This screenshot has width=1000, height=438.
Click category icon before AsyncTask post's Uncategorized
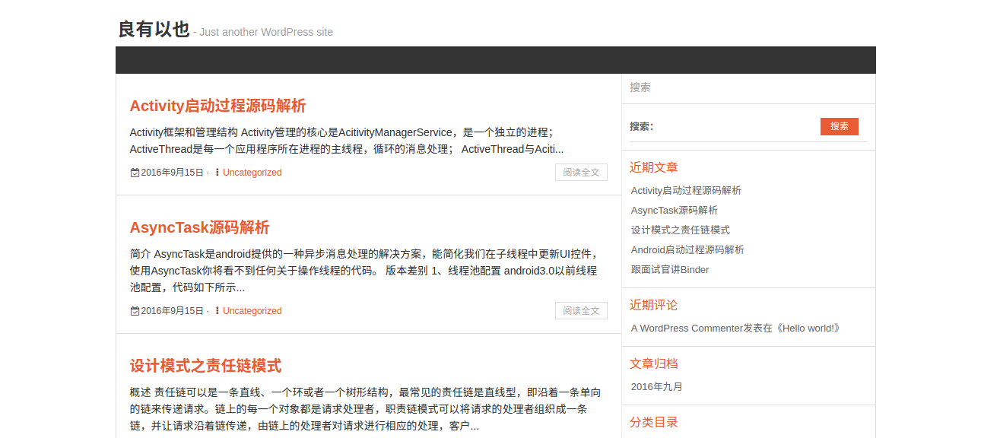217,311
